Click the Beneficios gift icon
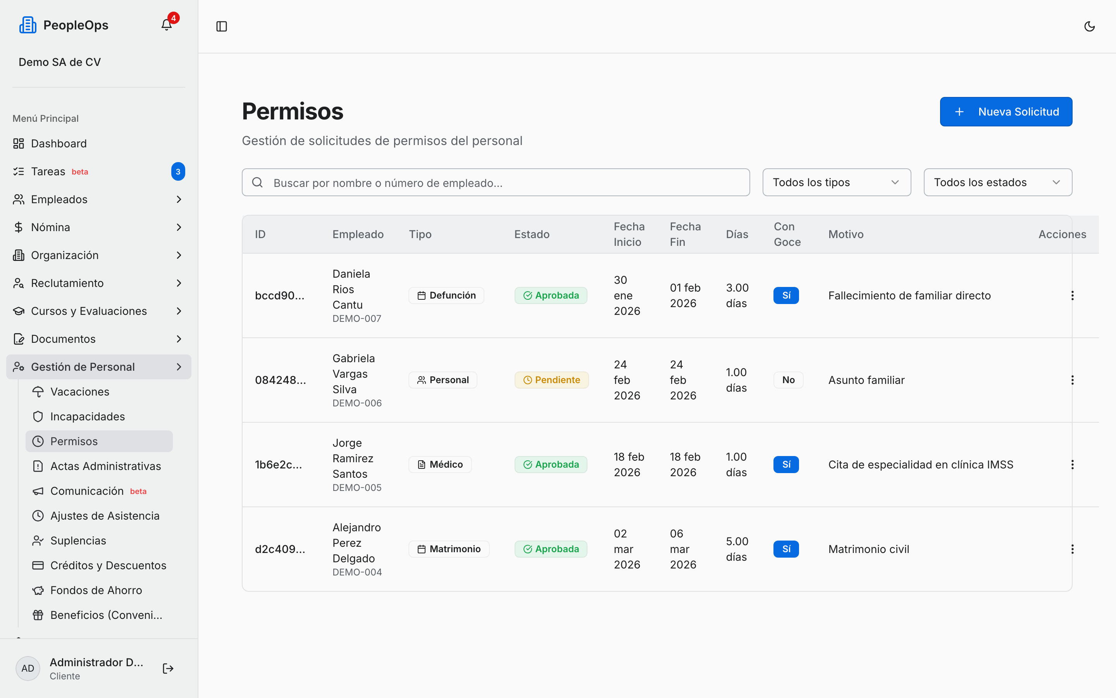 click(x=38, y=615)
